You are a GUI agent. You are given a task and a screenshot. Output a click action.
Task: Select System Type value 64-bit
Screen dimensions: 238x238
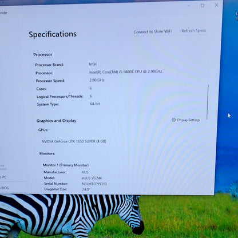95,104
